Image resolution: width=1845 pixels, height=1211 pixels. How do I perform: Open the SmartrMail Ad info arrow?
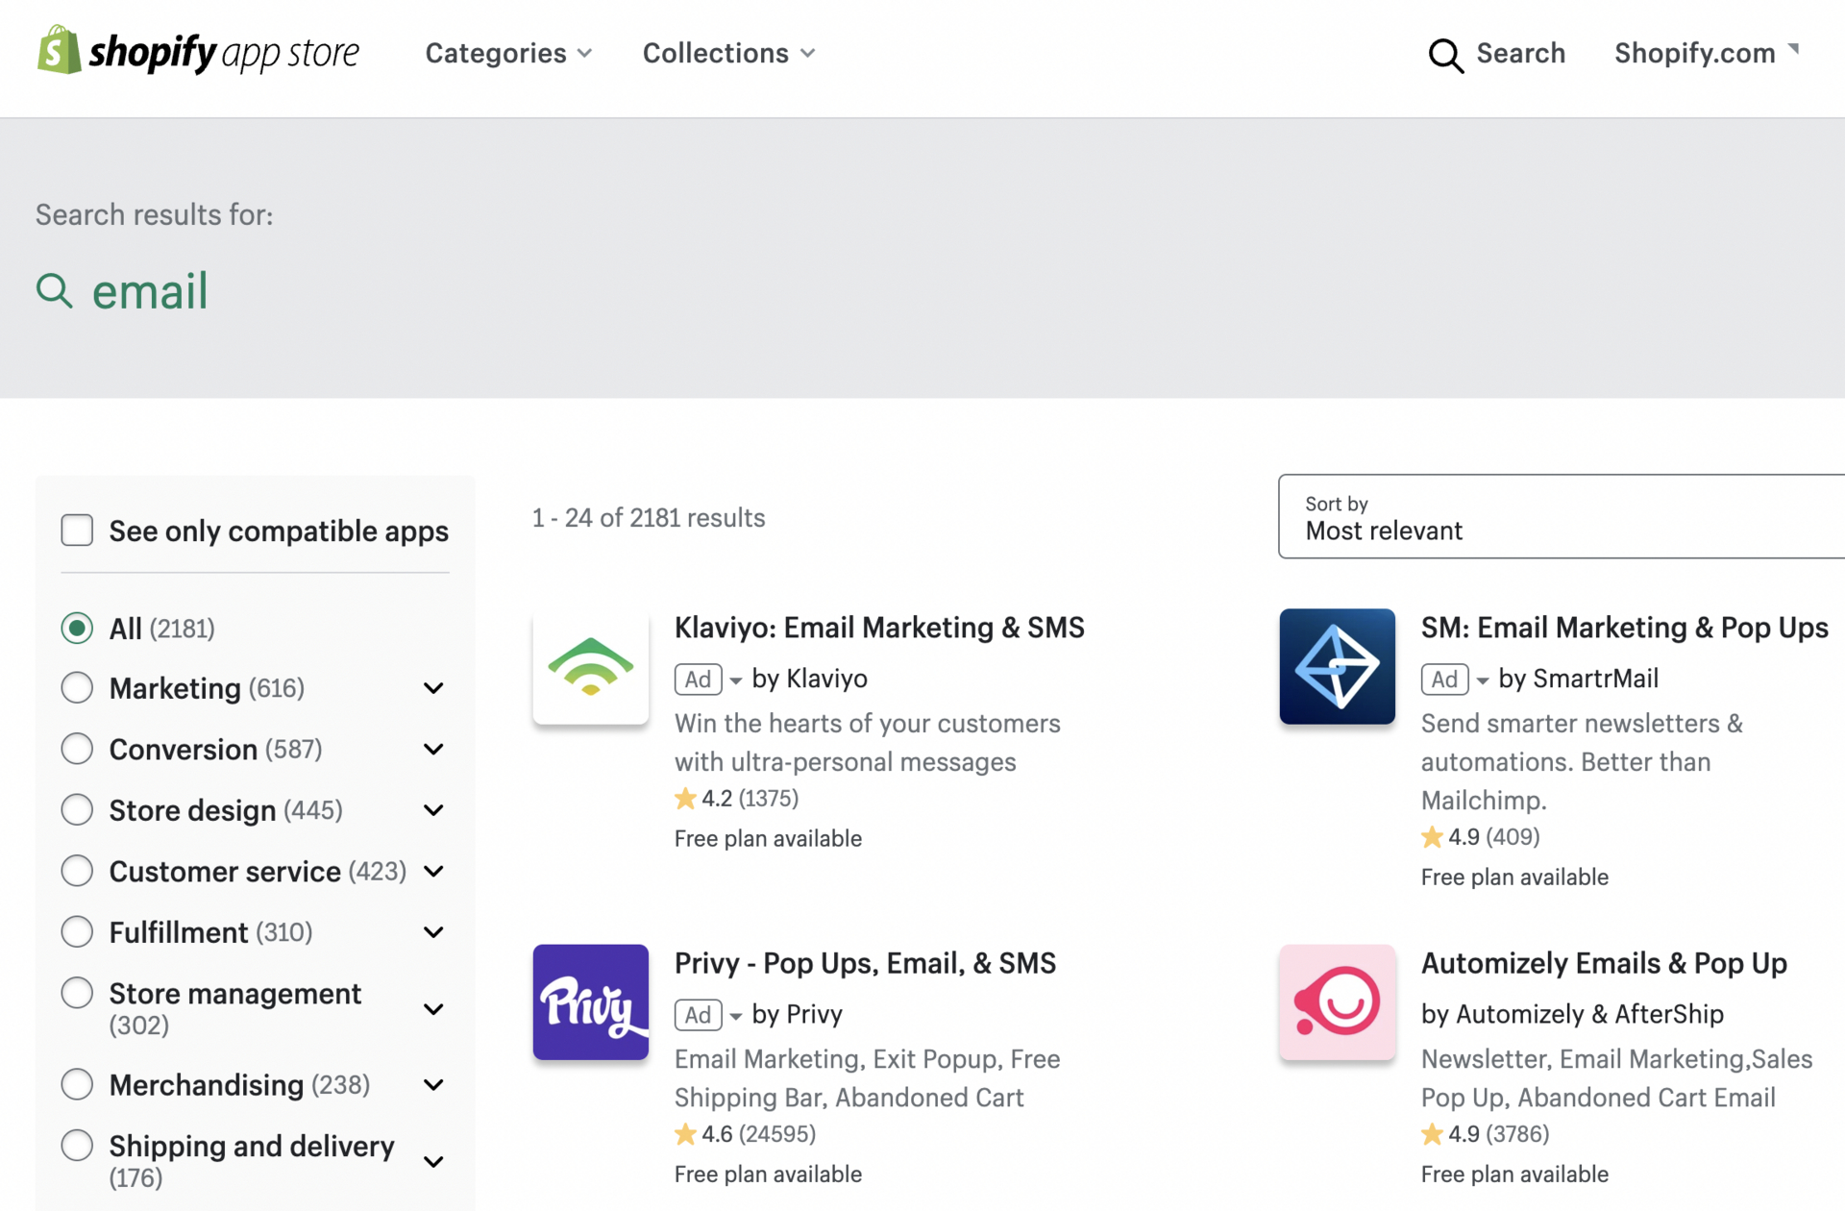point(1483,680)
